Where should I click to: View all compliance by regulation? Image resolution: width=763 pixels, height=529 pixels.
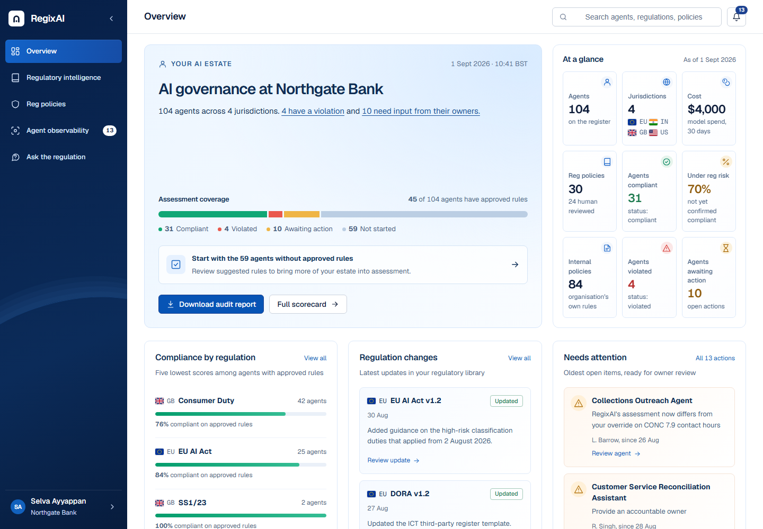pos(315,358)
